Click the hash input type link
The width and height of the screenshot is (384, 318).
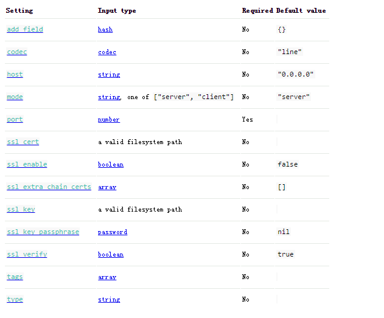[x=105, y=30]
